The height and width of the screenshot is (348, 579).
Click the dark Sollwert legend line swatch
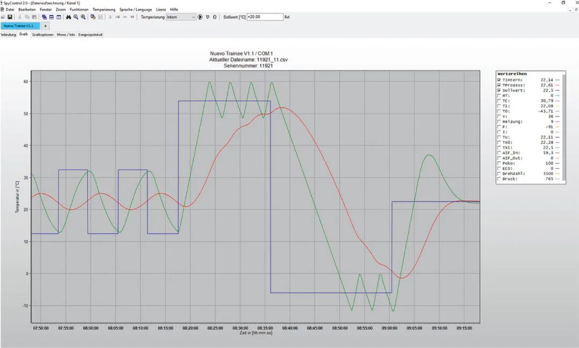[x=557, y=90]
